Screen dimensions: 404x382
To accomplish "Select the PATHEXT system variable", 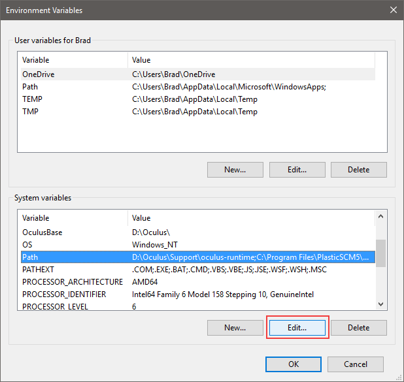I will pyautogui.click(x=198, y=269).
